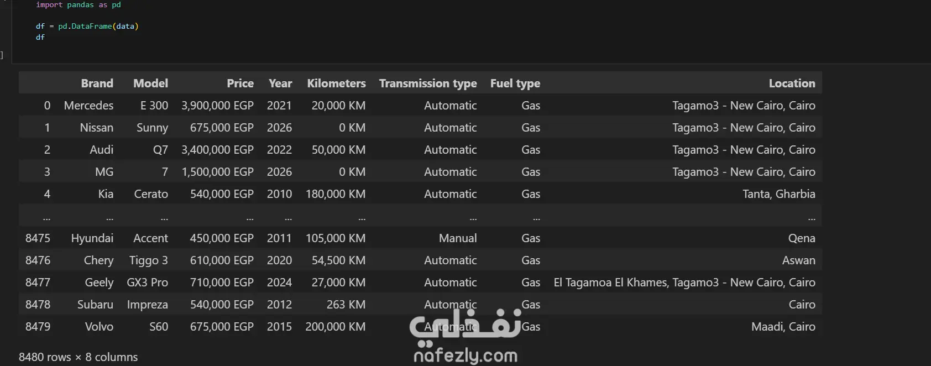Click the 180,000 KM cell
The height and width of the screenshot is (366, 931).
coord(336,194)
